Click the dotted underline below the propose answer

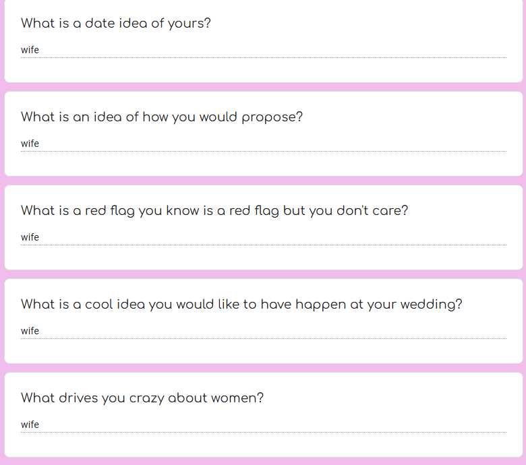263,151
